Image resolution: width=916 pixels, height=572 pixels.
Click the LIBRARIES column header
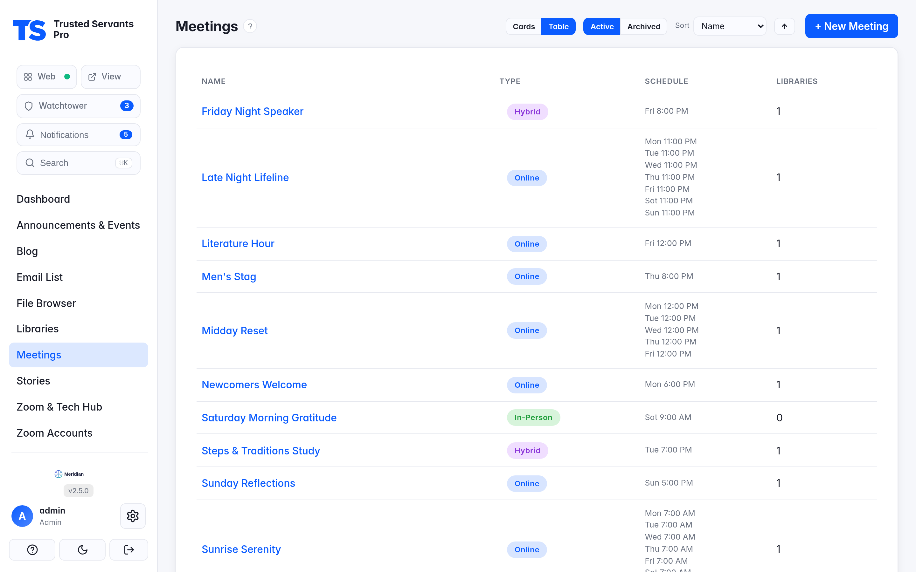[797, 81]
